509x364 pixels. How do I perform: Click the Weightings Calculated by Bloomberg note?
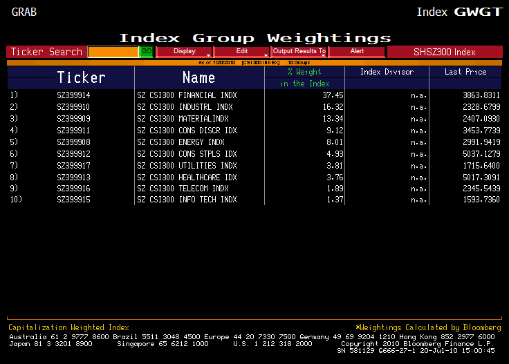click(429, 327)
